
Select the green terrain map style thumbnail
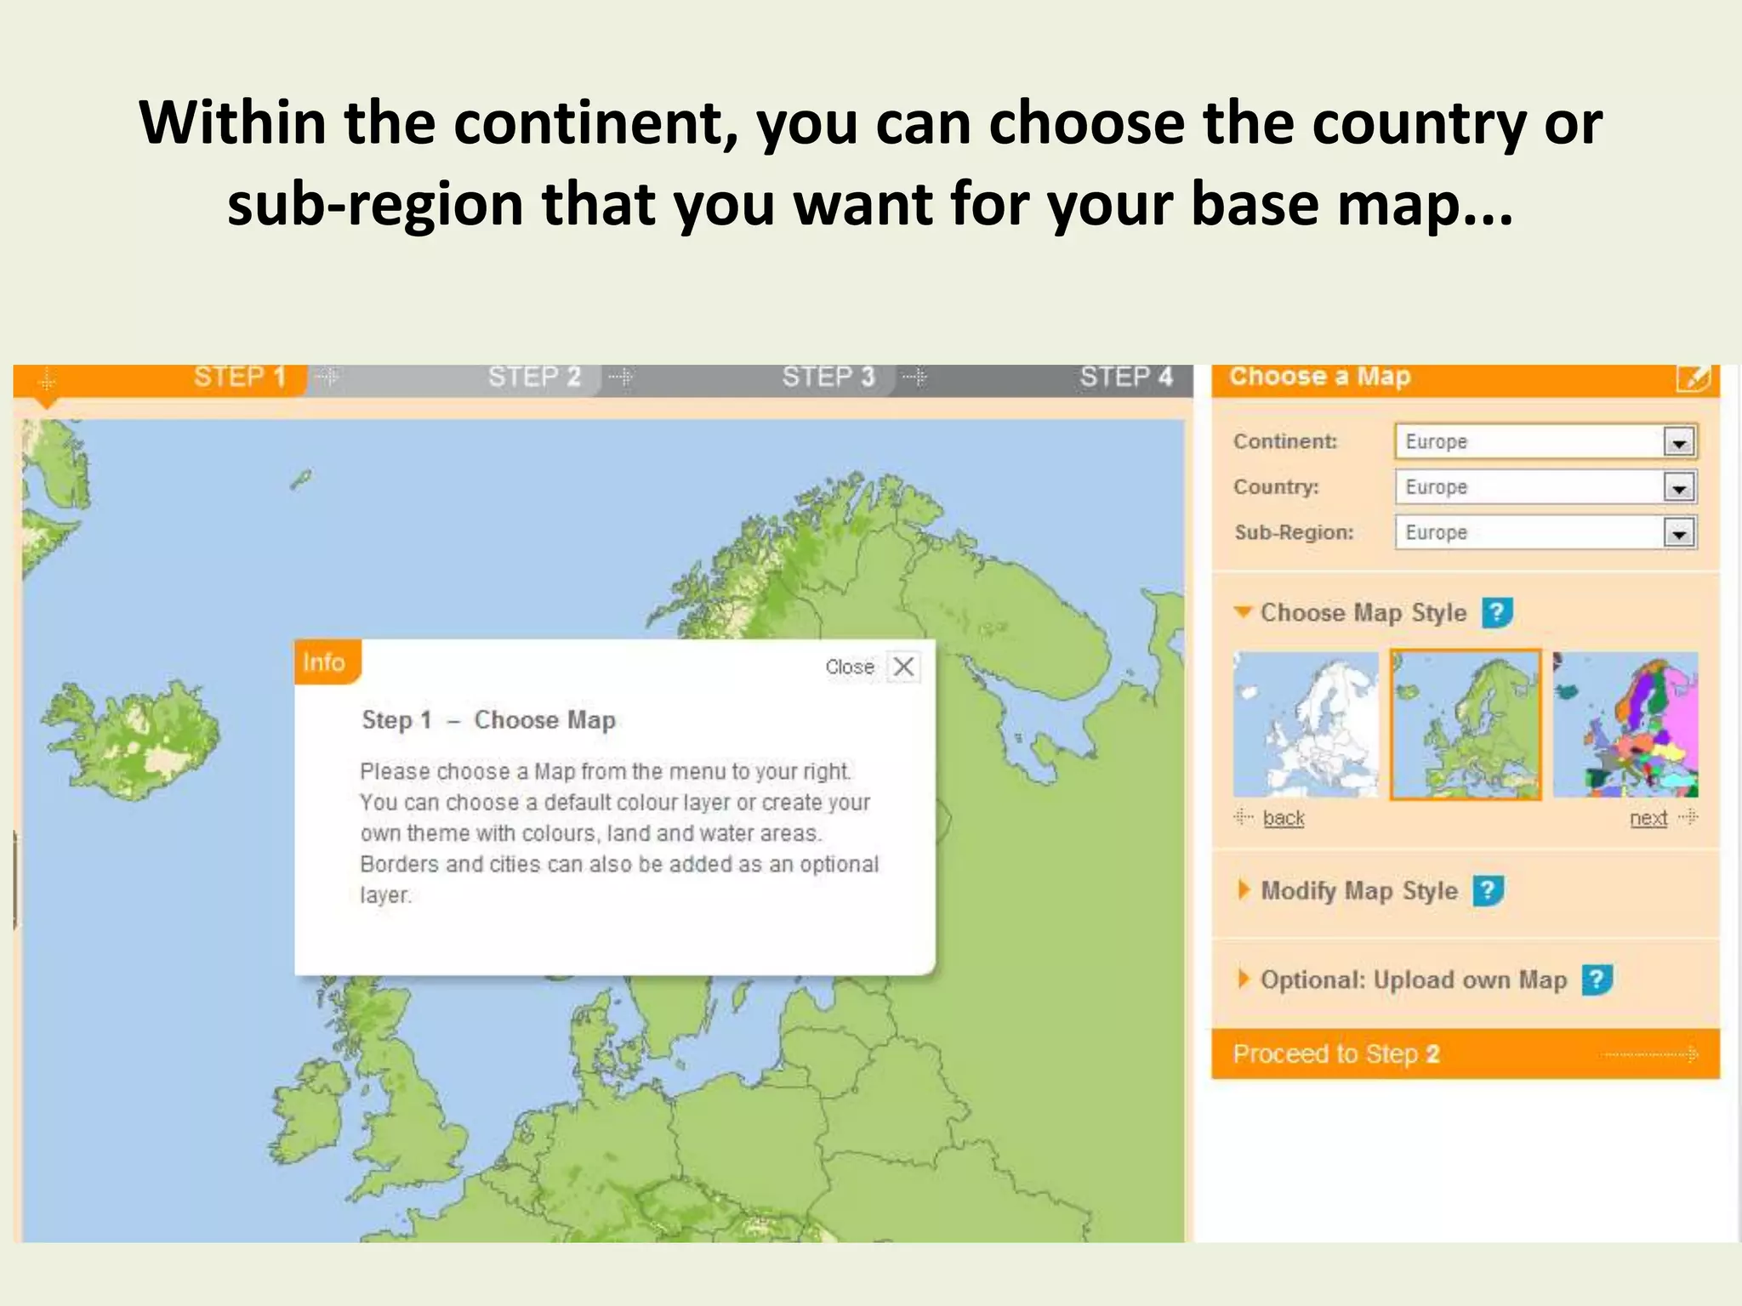click(1466, 724)
